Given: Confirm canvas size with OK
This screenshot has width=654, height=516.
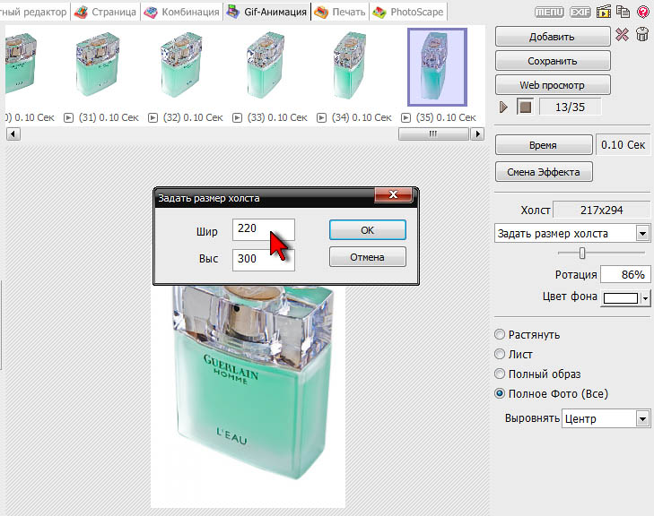Looking at the screenshot, I should (368, 230).
